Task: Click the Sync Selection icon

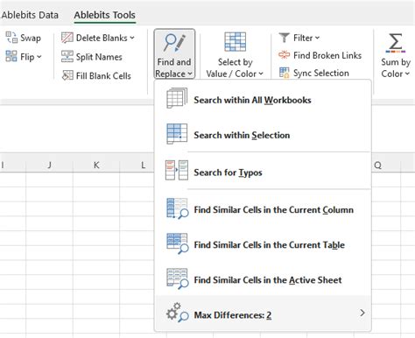Action: (x=285, y=73)
